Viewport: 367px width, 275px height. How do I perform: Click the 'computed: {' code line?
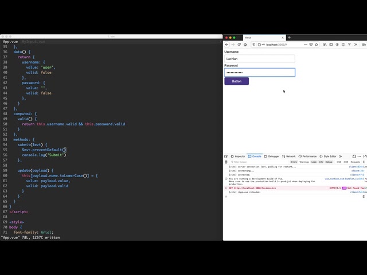pyautogui.click(x=25, y=114)
